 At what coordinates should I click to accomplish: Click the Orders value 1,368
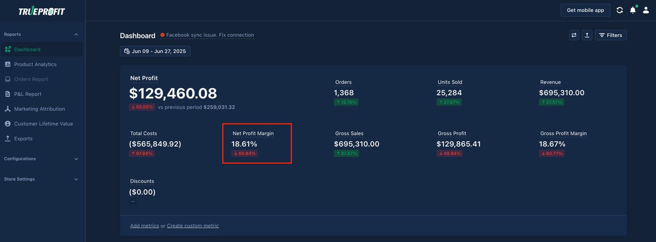pyautogui.click(x=344, y=93)
